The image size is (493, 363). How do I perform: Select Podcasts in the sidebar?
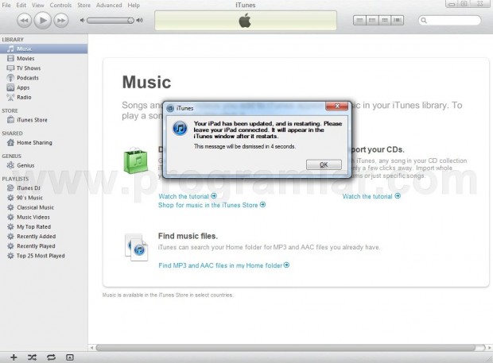point(28,78)
